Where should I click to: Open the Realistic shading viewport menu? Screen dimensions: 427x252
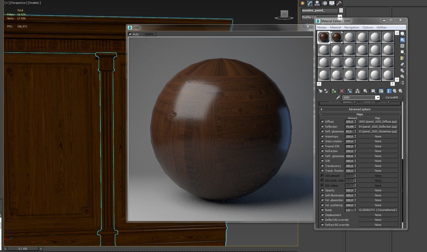(34, 3)
